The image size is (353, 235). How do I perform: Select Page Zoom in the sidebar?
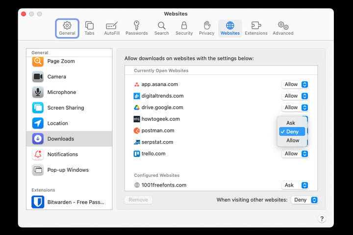point(69,61)
